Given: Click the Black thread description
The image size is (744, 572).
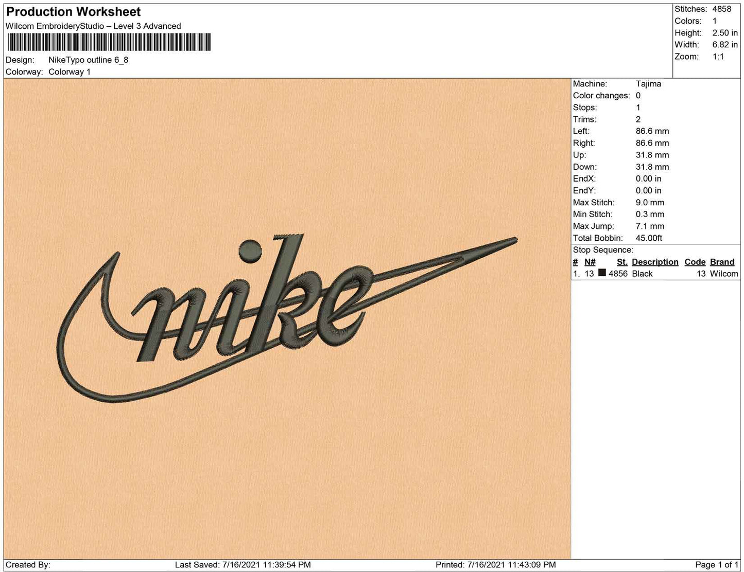Looking at the screenshot, I should pyautogui.click(x=642, y=274).
